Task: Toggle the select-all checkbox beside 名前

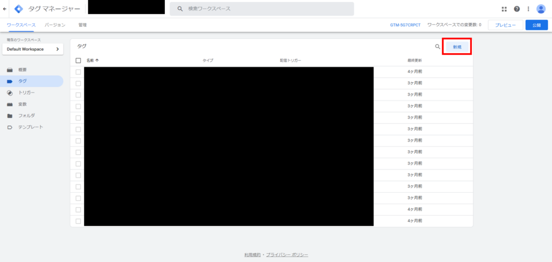Action: (78, 60)
